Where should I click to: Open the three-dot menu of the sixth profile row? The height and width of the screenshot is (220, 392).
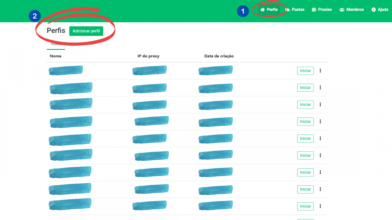tap(320, 155)
